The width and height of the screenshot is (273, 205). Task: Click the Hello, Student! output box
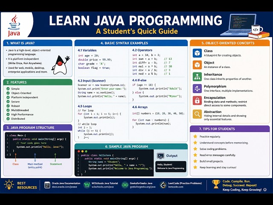(x=171, y=167)
